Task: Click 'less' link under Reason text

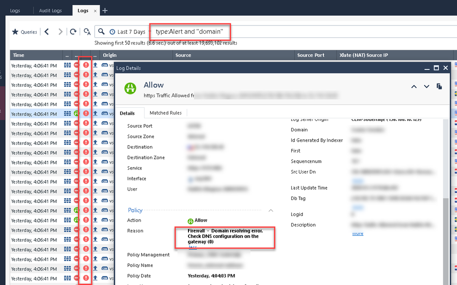Action: click(193, 247)
